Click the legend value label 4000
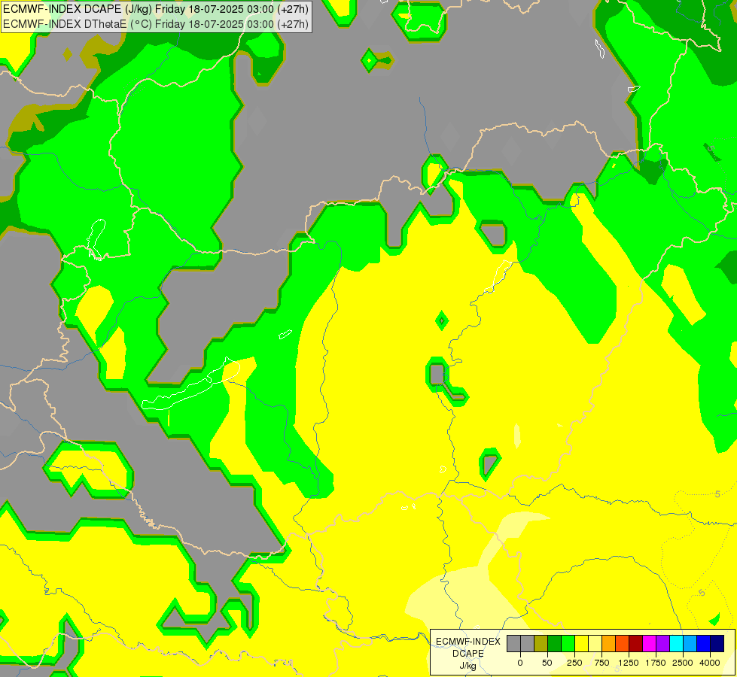 pyautogui.click(x=710, y=663)
